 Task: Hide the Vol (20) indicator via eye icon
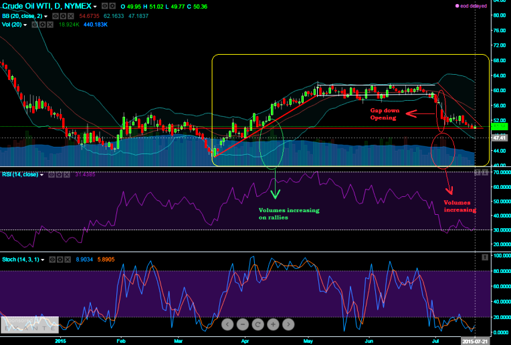pos(35,25)
